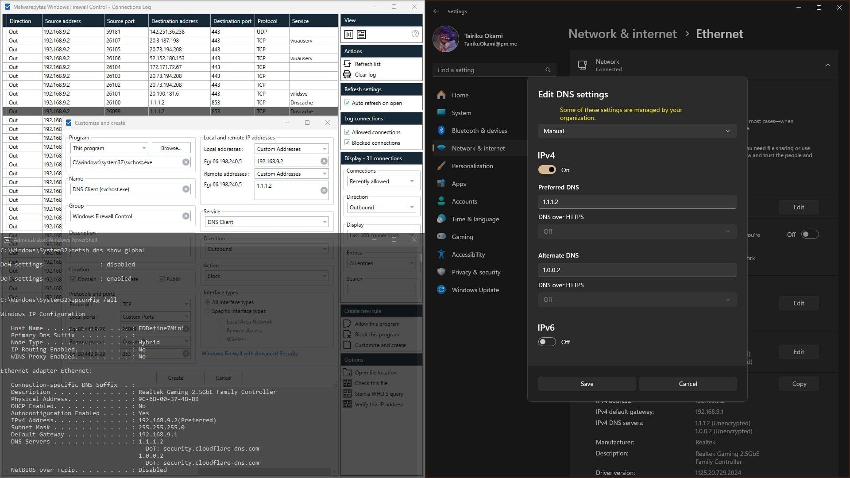Enable the IPv6 toggle
The height and width of the screenshot is (478, 850).
(547, 342)
